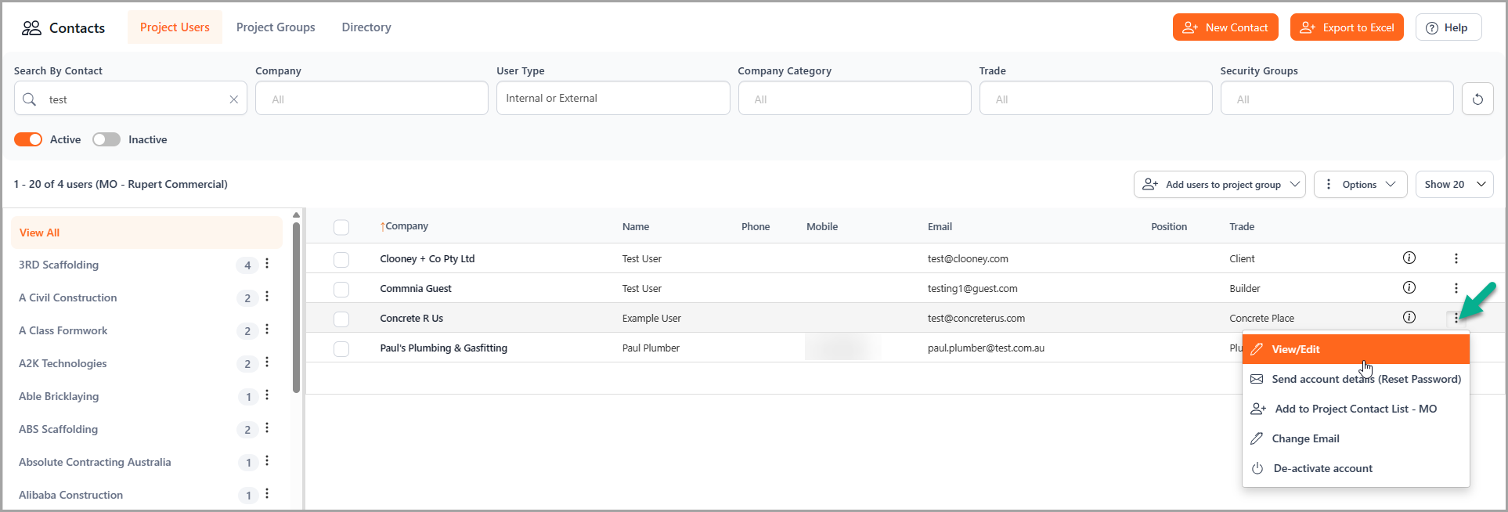
Task: Open info icon for Commnia Guest row
Action: click(1409, 287)
